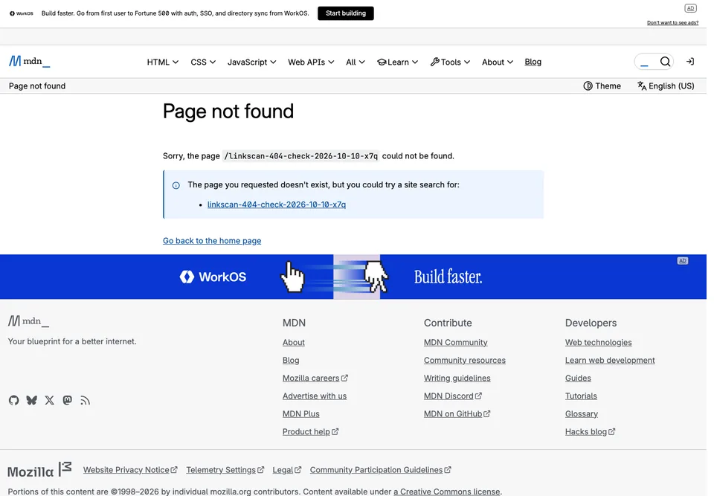Expand the CSS menu
Screen dimensions: 714x496
point(203,62)
